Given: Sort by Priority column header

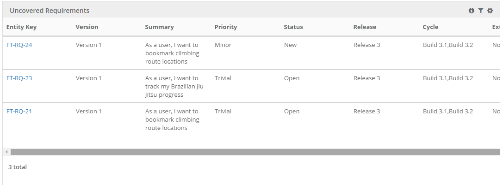Looking at the screenshot, I should [x=226, y=27].
